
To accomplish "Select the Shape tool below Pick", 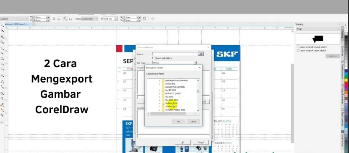I will coord(3,31).
